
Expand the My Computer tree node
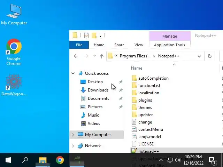[x=73, y=135]
